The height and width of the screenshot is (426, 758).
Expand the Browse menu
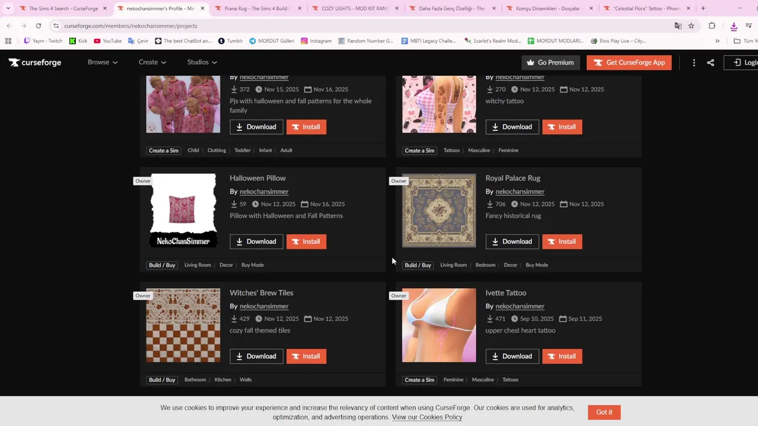pyautogui.click(x=102, y=62)
